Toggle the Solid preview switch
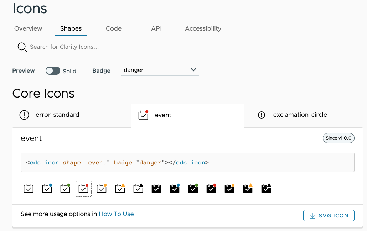The image size is (367, 231). click(x=53, y=70)
